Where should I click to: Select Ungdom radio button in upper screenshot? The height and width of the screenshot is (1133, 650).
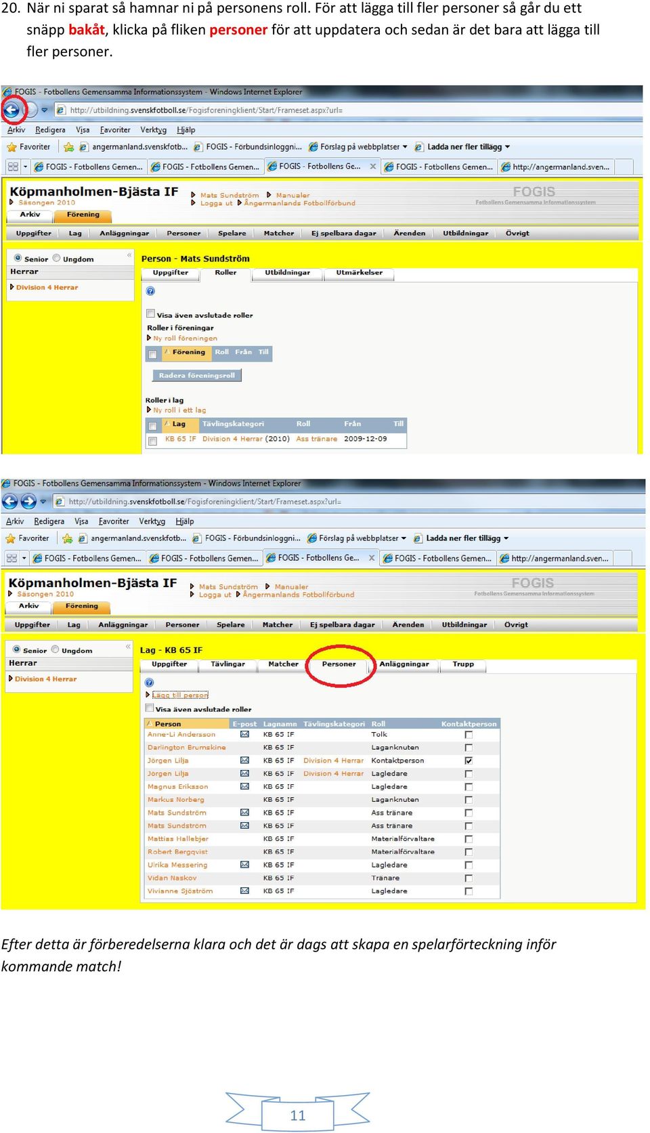[x=57, y=258]
